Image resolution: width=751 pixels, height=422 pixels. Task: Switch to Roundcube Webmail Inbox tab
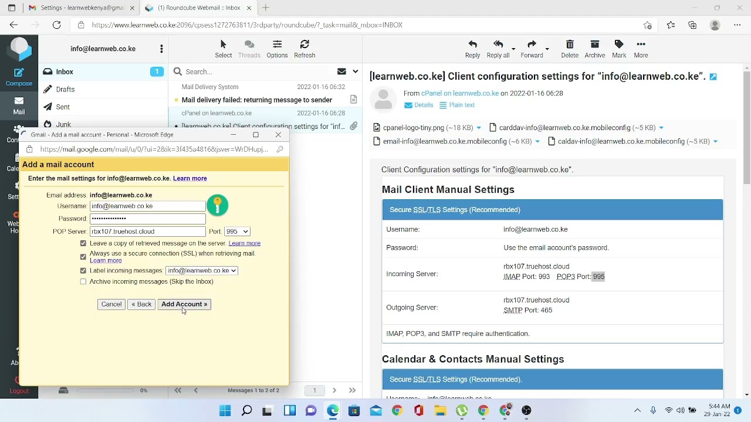pyautogui.click(x=198, y=8)
